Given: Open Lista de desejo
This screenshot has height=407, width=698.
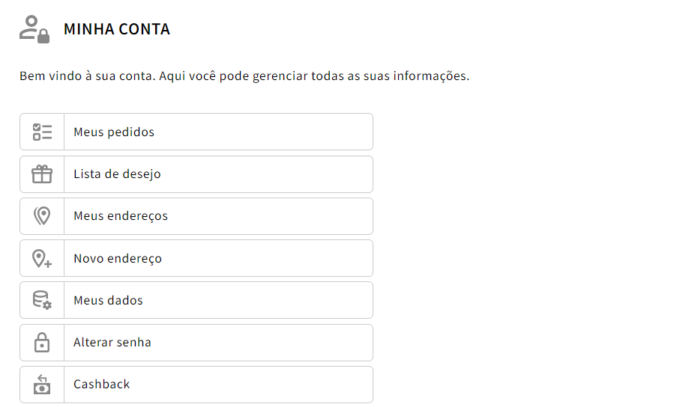Looking at the screenshot, I should (x=196, y=174).
